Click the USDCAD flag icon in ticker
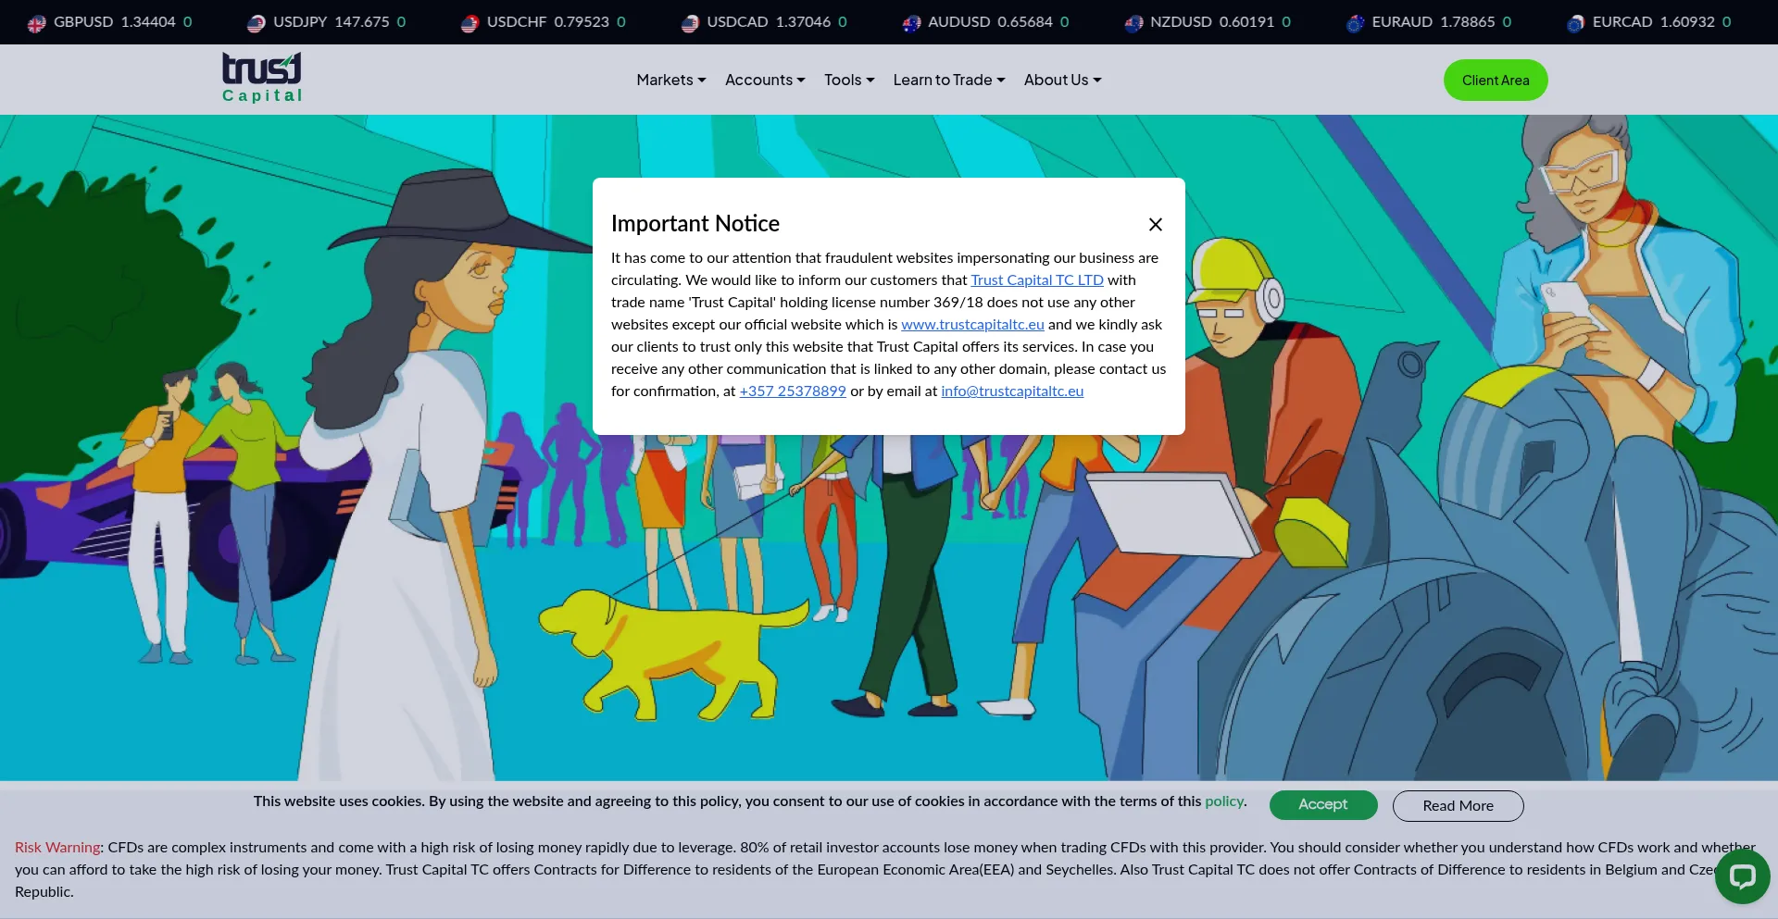 (x=690, y=23)
